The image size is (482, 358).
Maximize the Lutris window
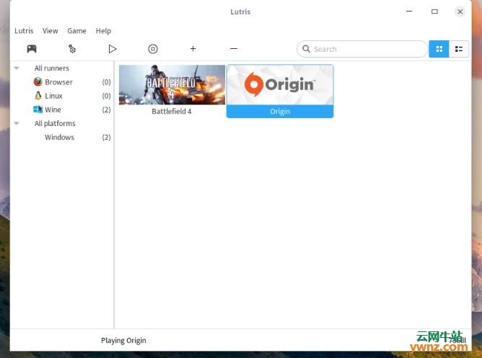434,12
